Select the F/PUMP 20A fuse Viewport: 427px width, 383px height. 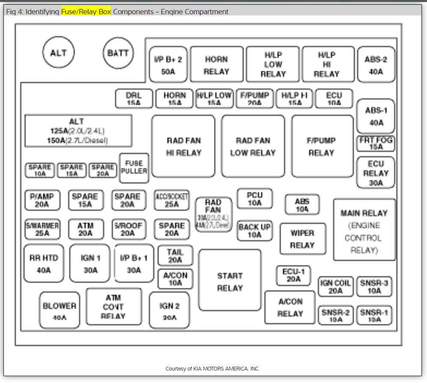coord(255,99)
